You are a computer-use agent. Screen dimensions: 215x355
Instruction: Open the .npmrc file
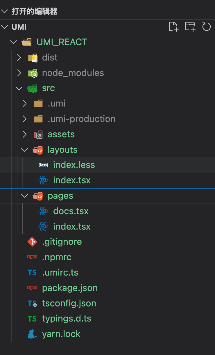[57, 257]
